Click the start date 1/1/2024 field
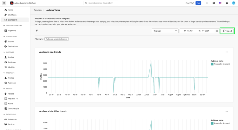Viewport: 238px width, 130px height. click(188, 31)
